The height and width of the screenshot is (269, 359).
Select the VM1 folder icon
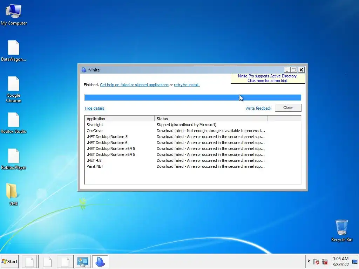click(x=13, y=194)
